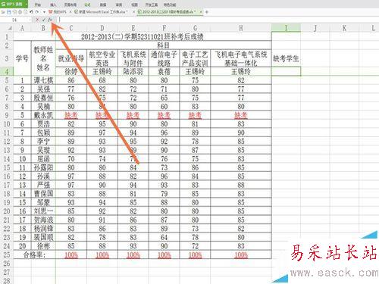Viewport: 379px width, 284px height.
Task: Click the select-all corner of the sheet
Action: point(6,28)
